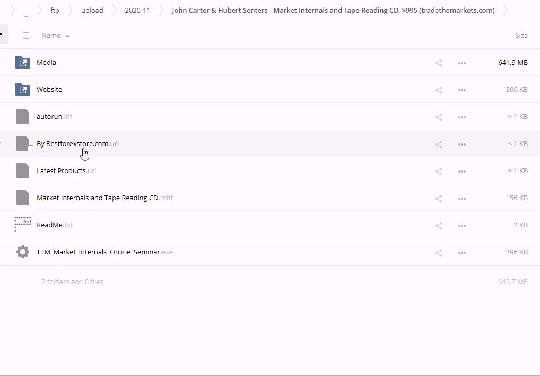Share the TTM_Market_Internals_Online_Seminar.exe file
540x376 pixels.
pyautogui.click(x=438, y=252)
